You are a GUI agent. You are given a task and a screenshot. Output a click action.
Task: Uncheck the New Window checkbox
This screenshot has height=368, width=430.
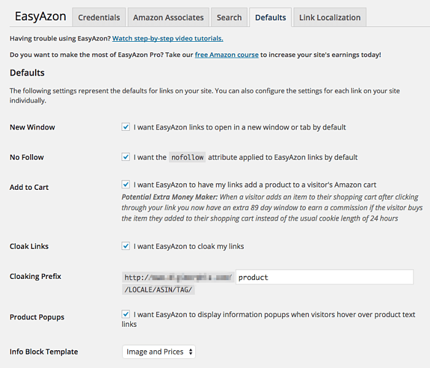pos(125,127)
